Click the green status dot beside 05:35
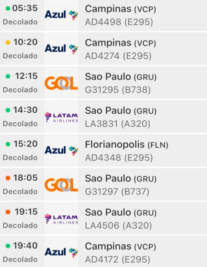Screen dimensions: 207x267 coord(8,8)
